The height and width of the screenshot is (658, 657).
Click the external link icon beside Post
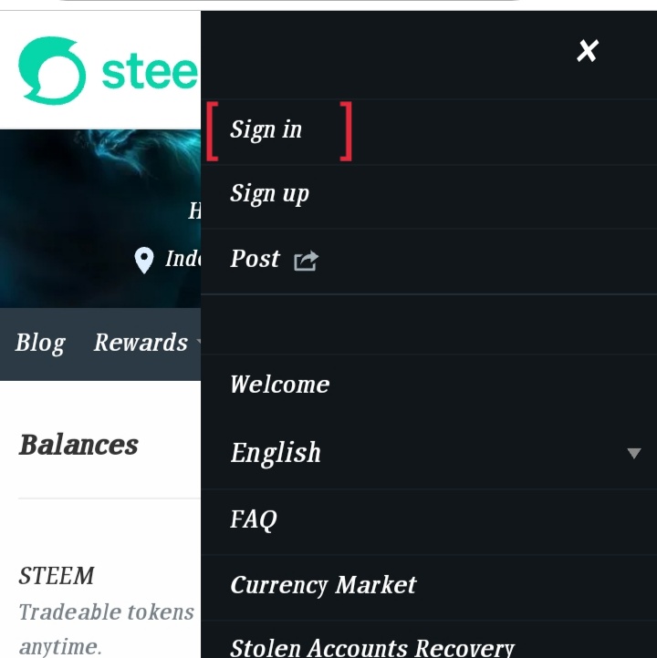pos(306,261)
